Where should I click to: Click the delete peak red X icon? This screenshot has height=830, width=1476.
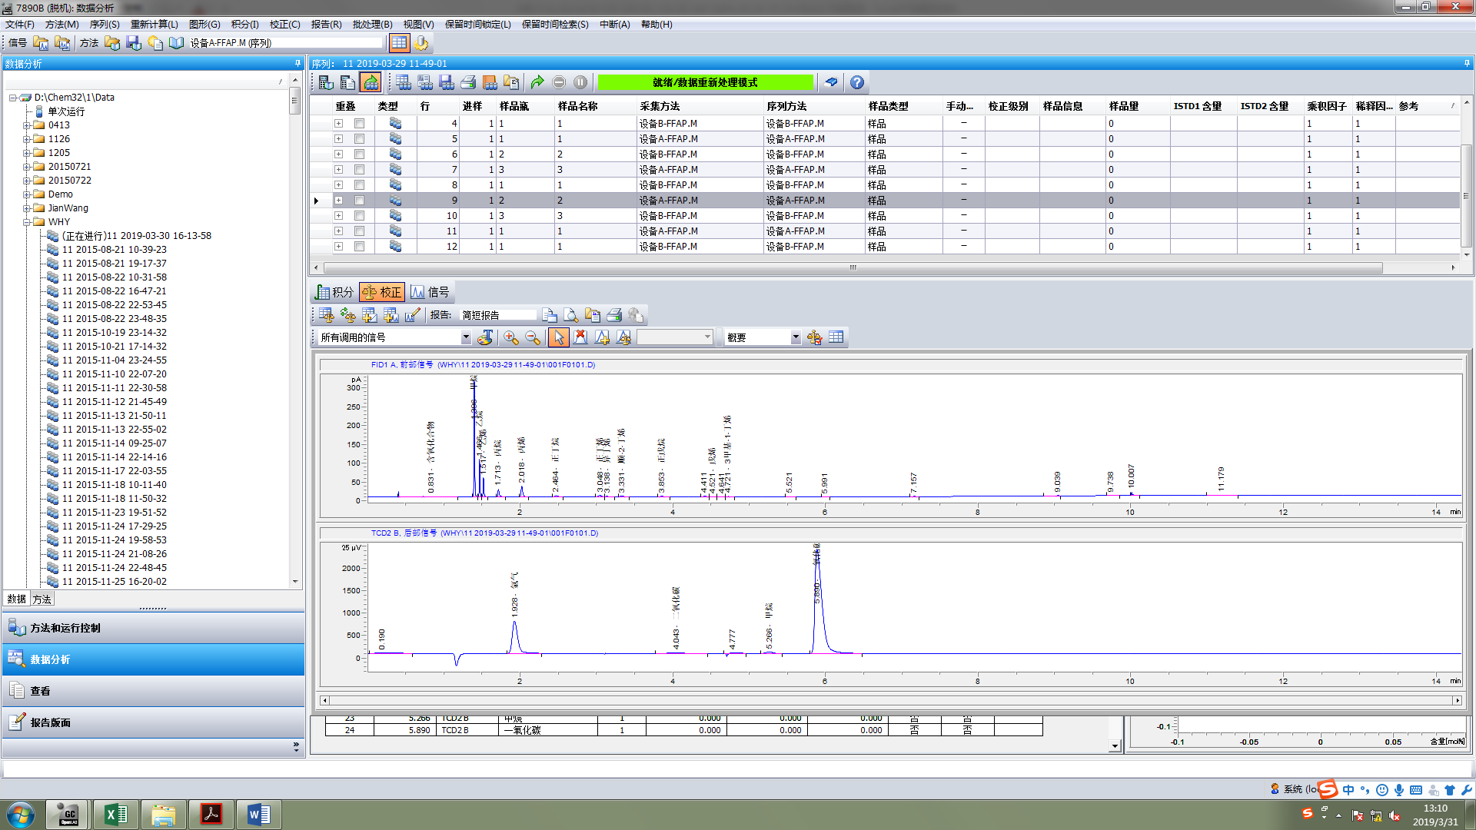tap(580, 337)
